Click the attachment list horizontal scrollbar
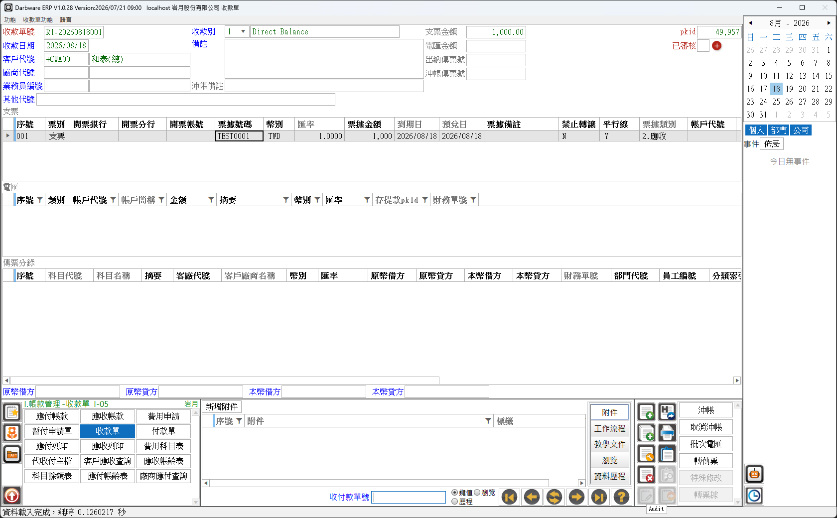 tap(379, 483)
